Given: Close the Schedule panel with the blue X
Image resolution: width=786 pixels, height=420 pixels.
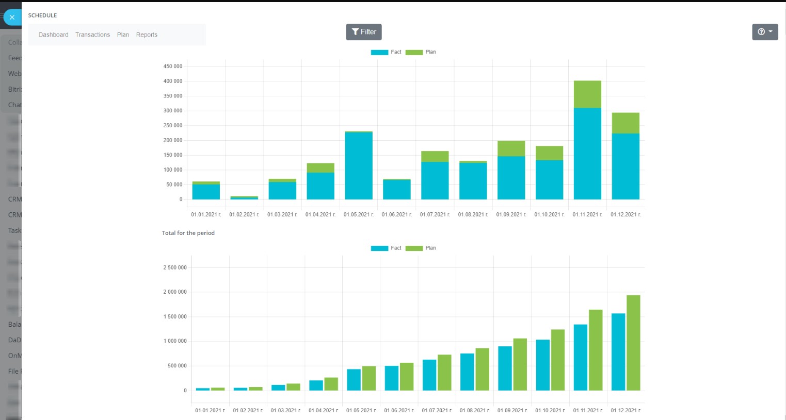Looking at the screenshot, I should tap(12, 18).
